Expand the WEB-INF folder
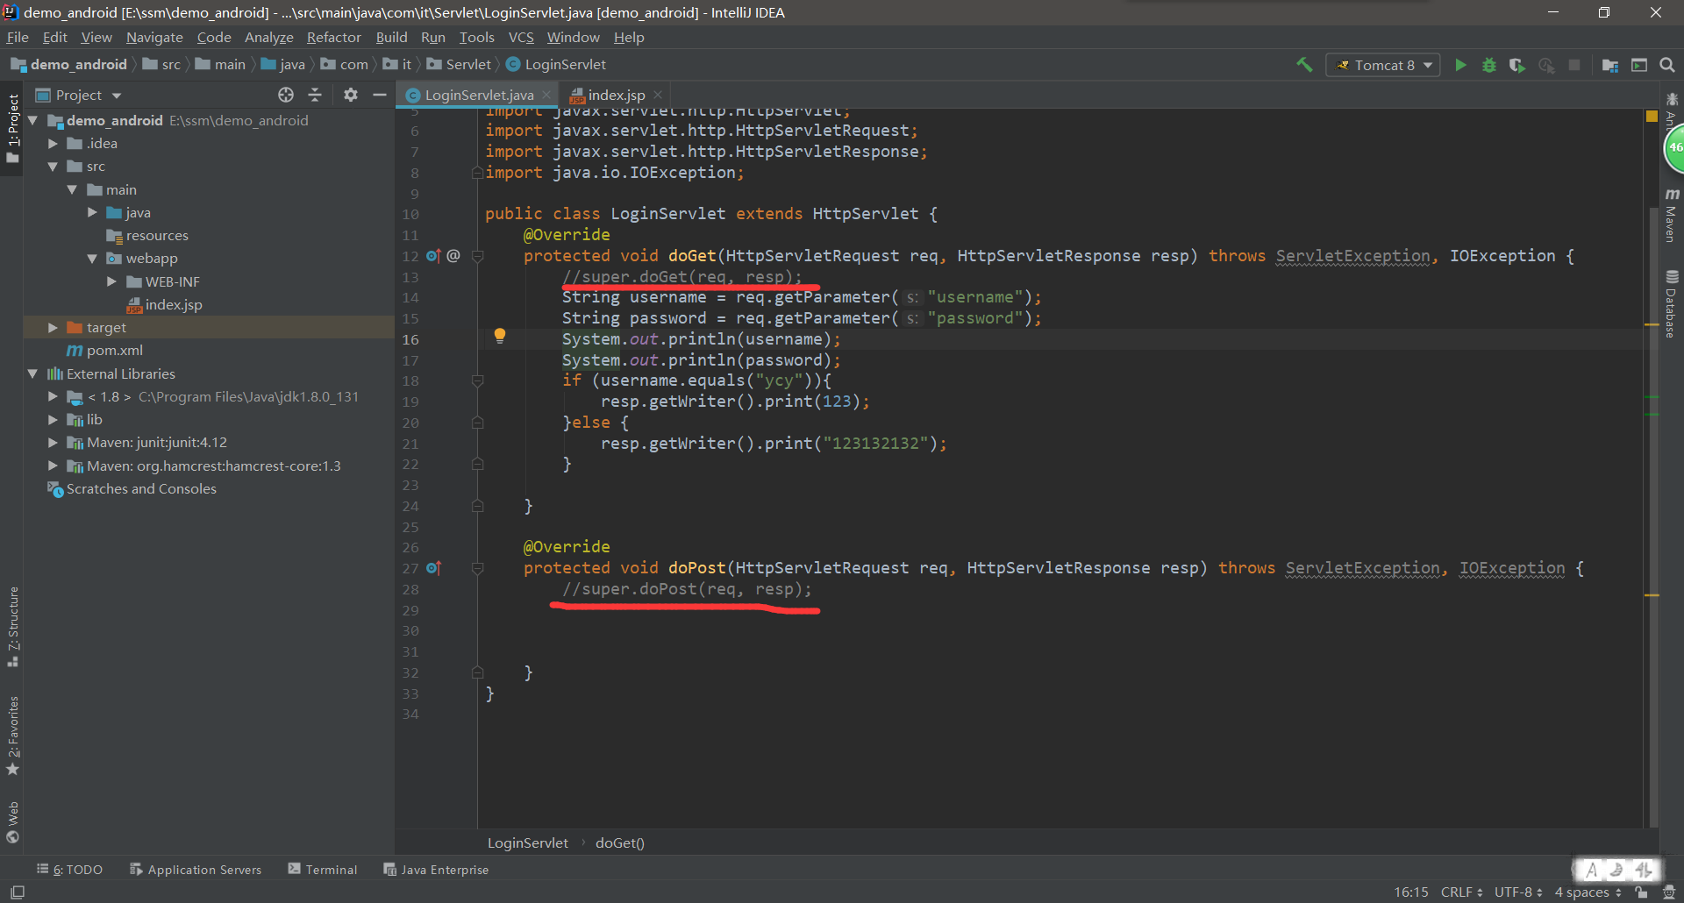The height and width of the screenshot is (903, 1684). 111,281
